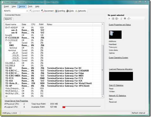This screenshot has height=117, width=151.
Task: Select the TS-DC guest row
Action: [53, 68]
